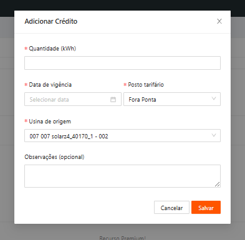Click the Recurso Premium! text behind dialog
The width and height of the screenshot is (245, 240).
pyautogui.click(x=122, y=238)
